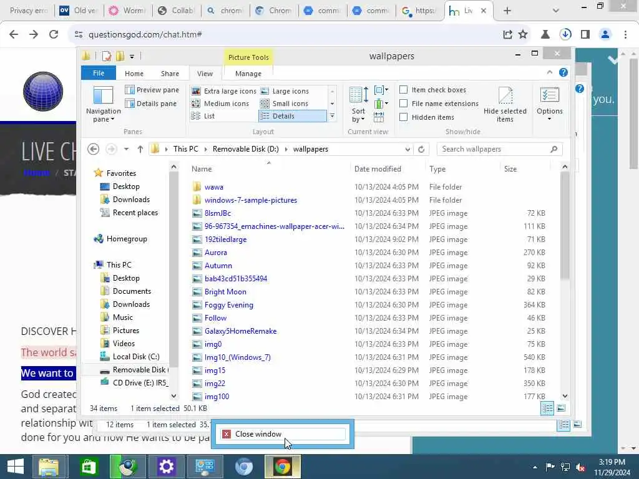
Task: Select the windows-7-sample-pictures folder
Action: 251,200
